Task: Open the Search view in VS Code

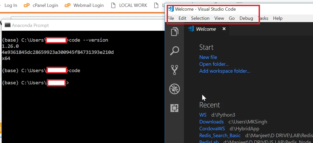Action: pyautogui.click(x=174, y=51)
